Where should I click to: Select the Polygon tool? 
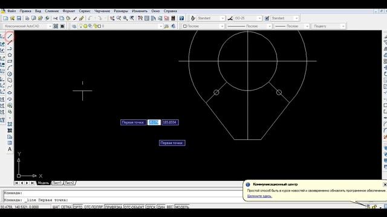[10, 55]
